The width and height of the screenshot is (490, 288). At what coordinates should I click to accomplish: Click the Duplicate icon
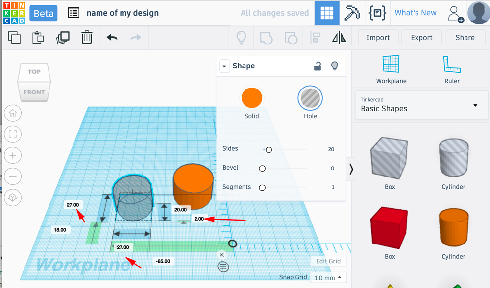point(63,38)
